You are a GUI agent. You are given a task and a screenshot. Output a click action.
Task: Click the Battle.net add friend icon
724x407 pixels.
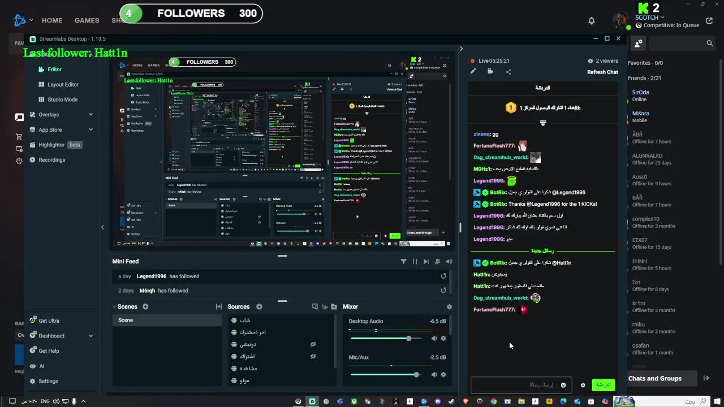pyautogui.click(x=639, y=43)
